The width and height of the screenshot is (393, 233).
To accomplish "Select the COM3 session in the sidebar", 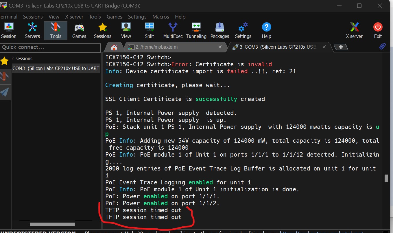I will point(56,69).
